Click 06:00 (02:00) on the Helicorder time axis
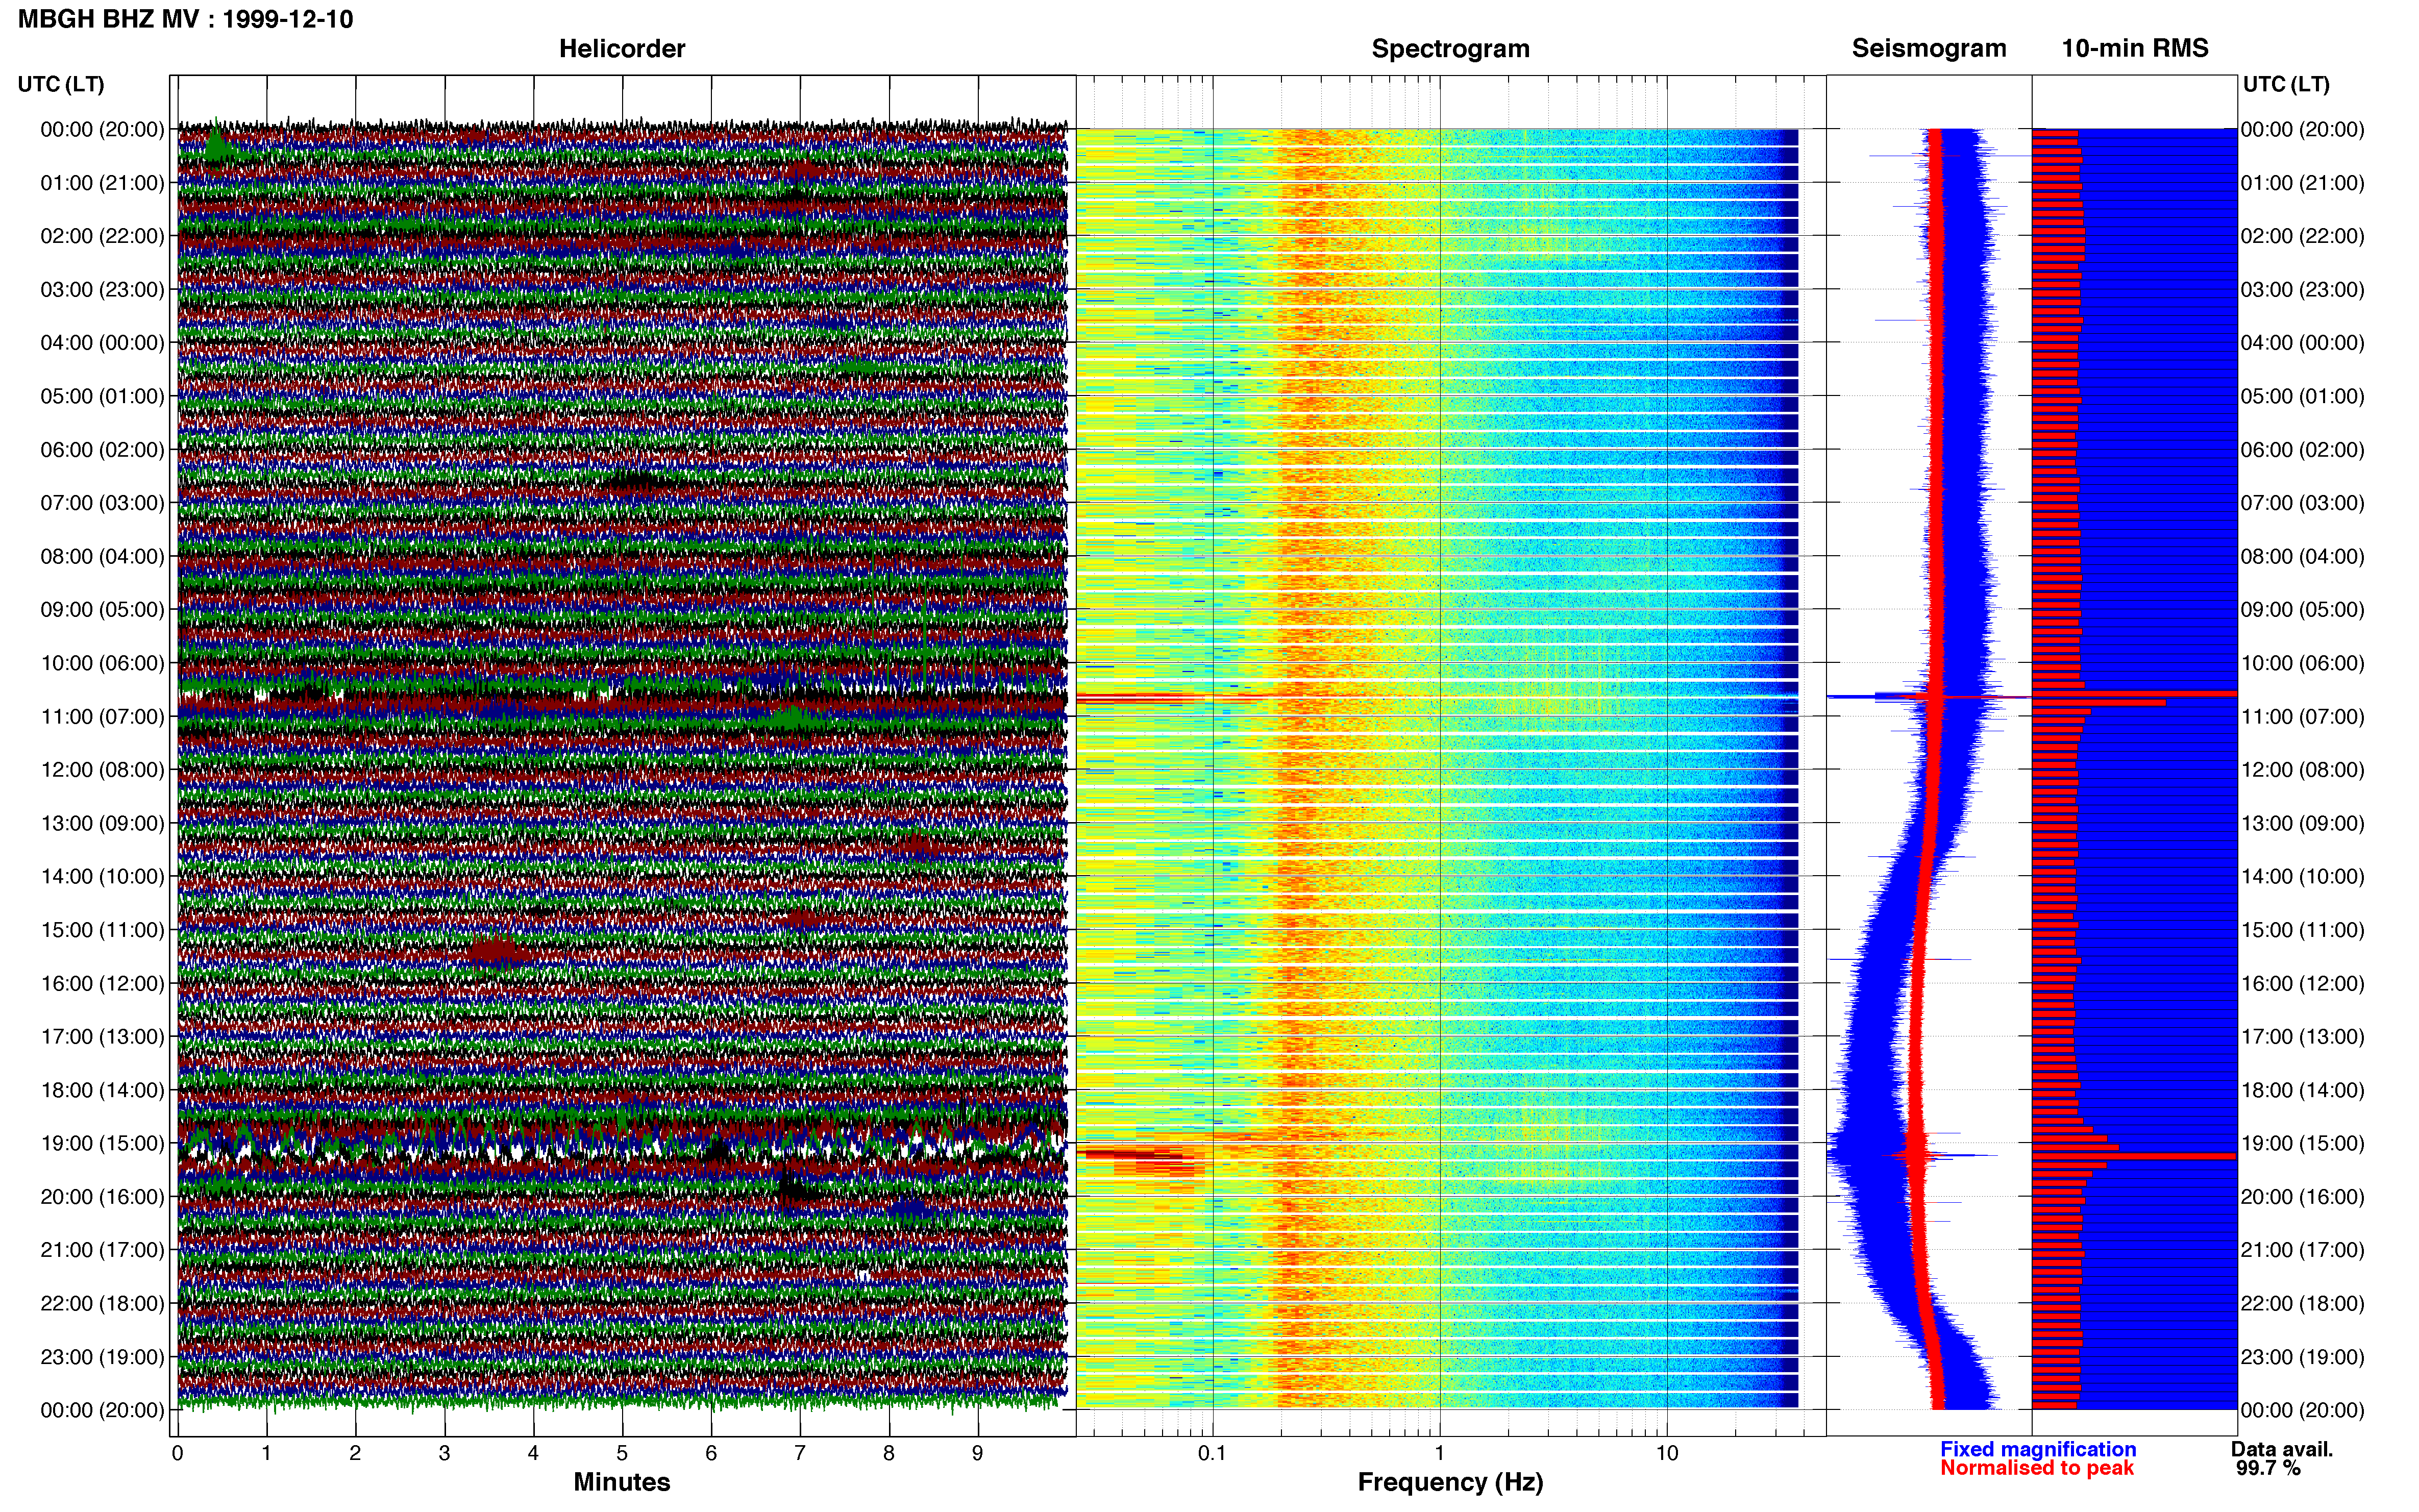The height and width of the screenshot is (1512, 2419). pos(102,449)
